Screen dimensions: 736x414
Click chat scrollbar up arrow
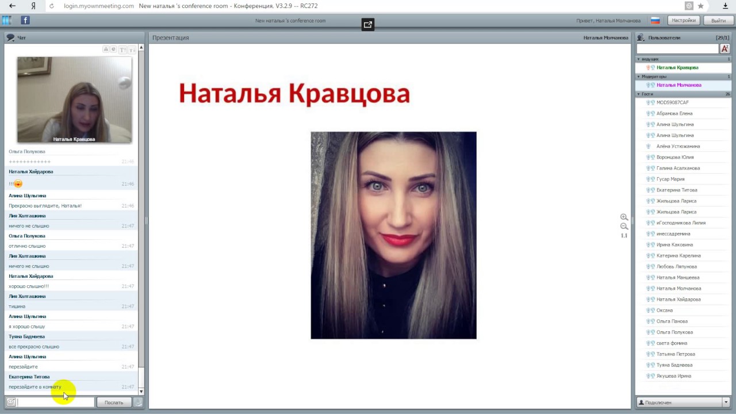pyautogui.click(x=141, y=48)
